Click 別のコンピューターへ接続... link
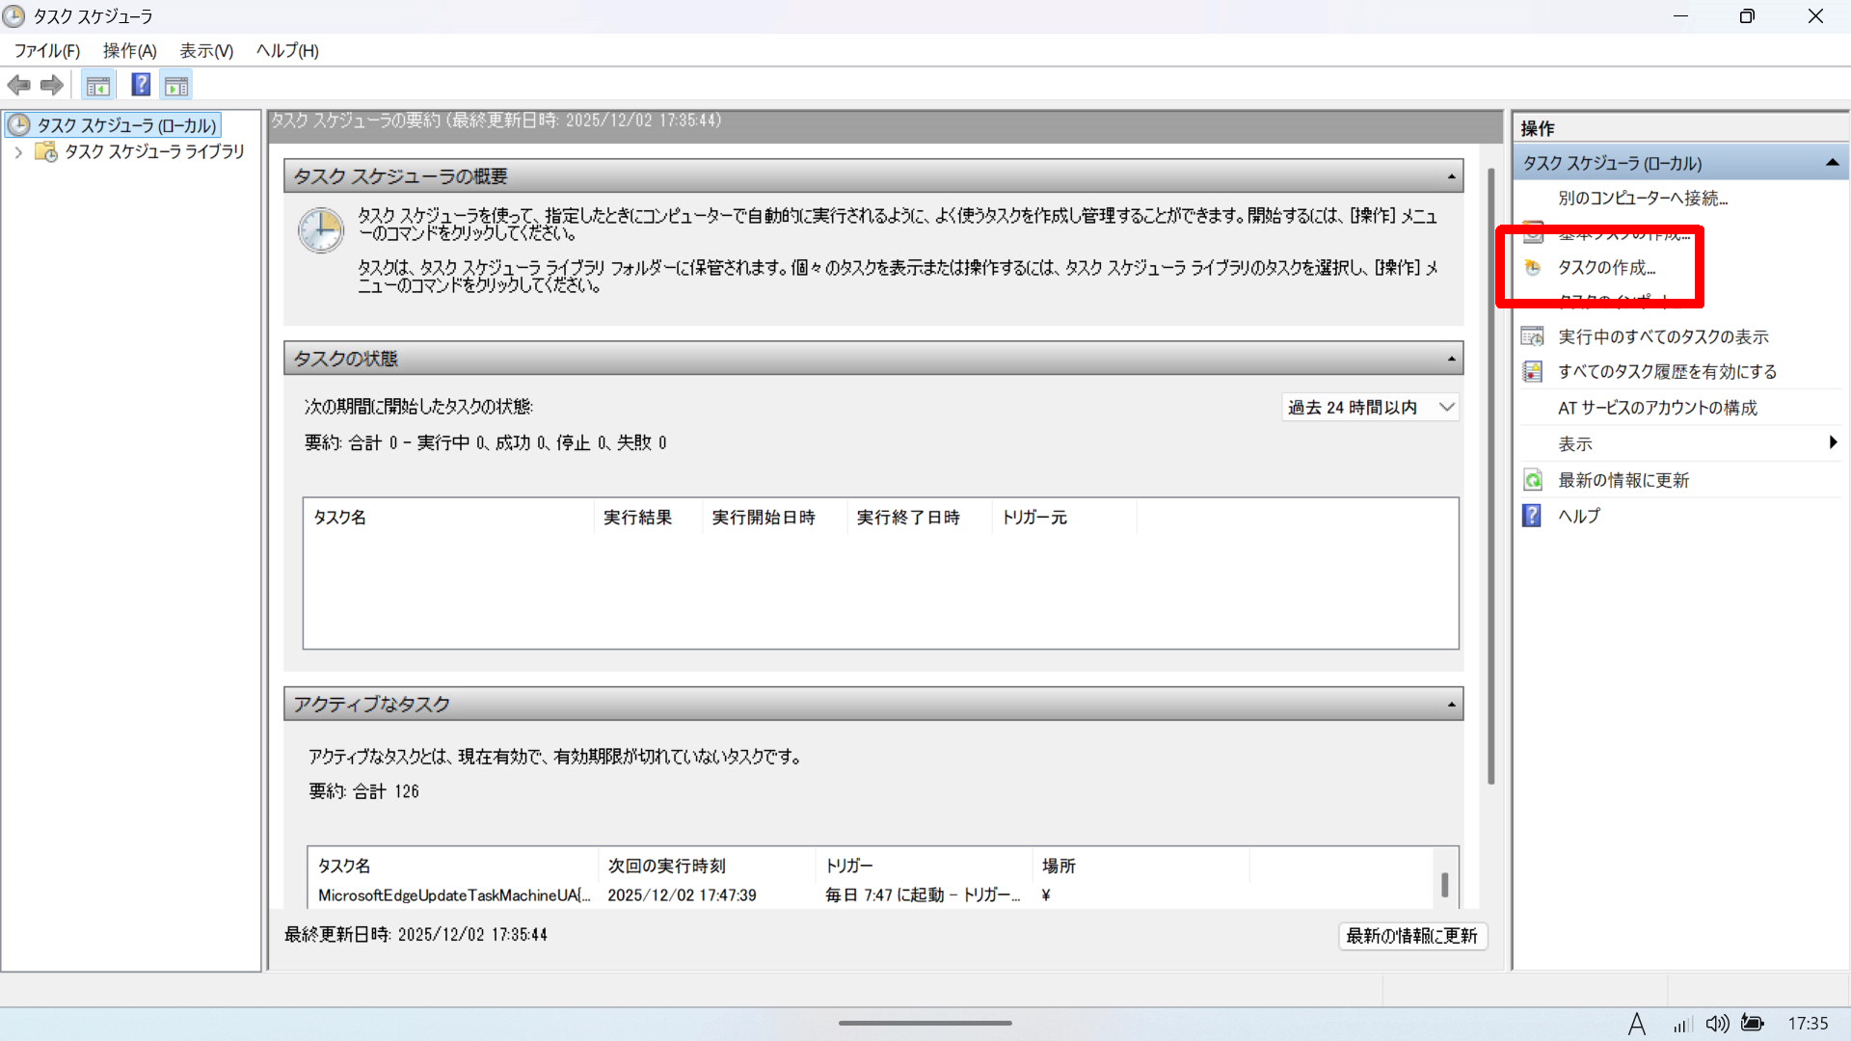1851x1041 pixels. [1642, 199]
